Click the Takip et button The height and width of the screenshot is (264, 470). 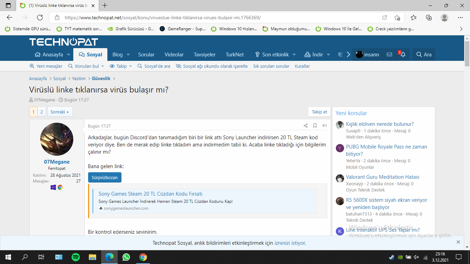(x=319, y=112)
